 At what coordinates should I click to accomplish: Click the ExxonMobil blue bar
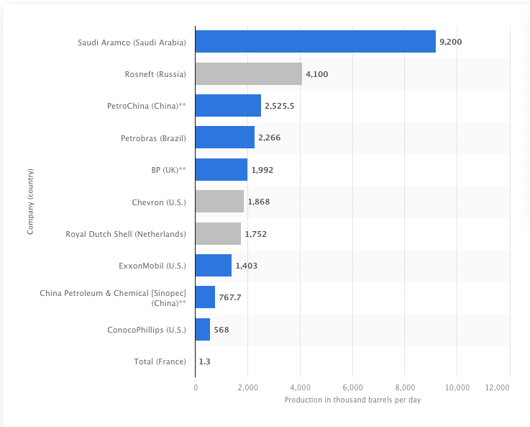214,265
